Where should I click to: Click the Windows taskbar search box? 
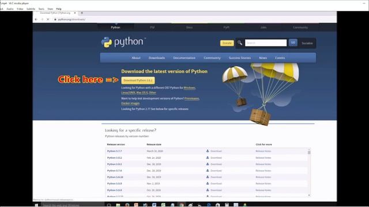73,205
